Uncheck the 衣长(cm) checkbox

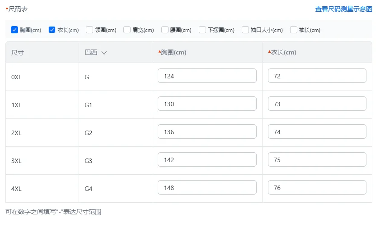click(x=52, y=30)
